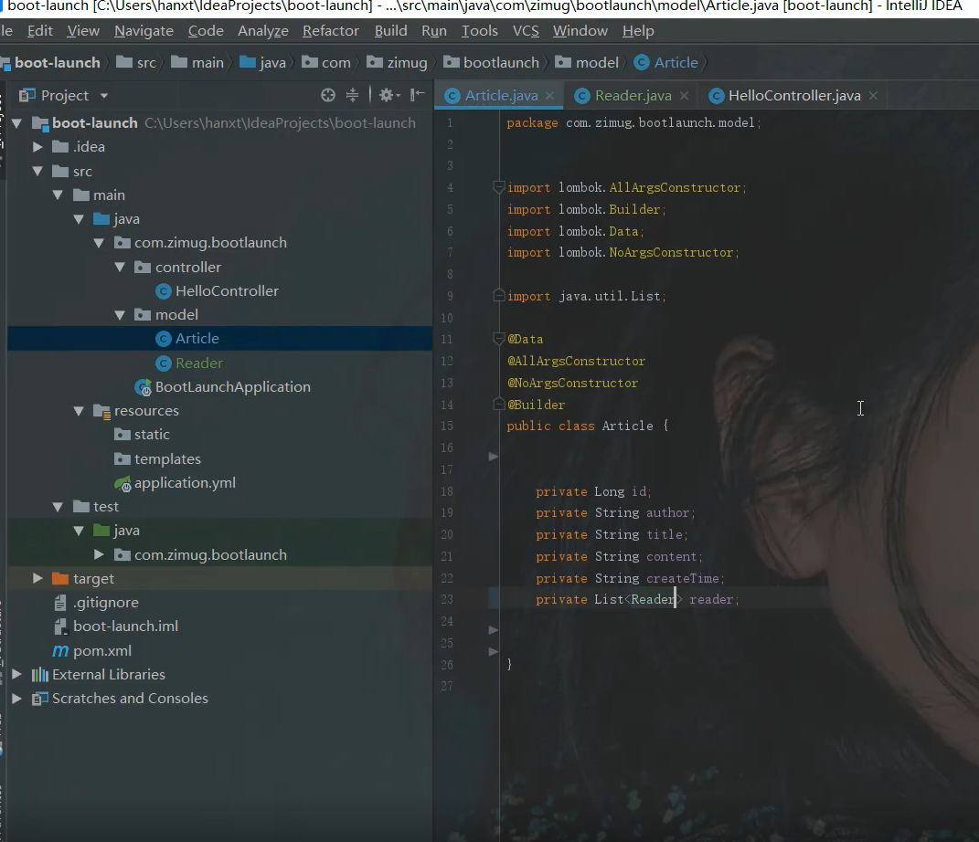This screenshot has height=842, width=979.
Task: Open the Build menu
Action: tap(391, 30)
